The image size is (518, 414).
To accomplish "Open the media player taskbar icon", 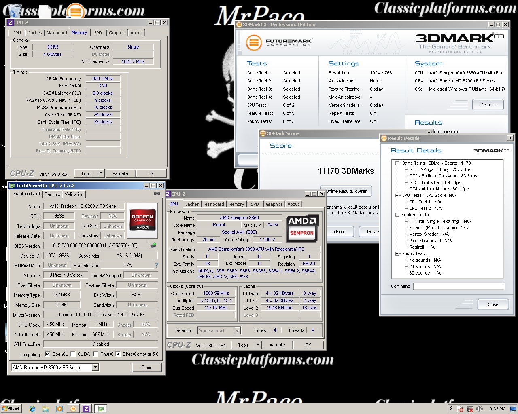I will [x=59, y=408].
